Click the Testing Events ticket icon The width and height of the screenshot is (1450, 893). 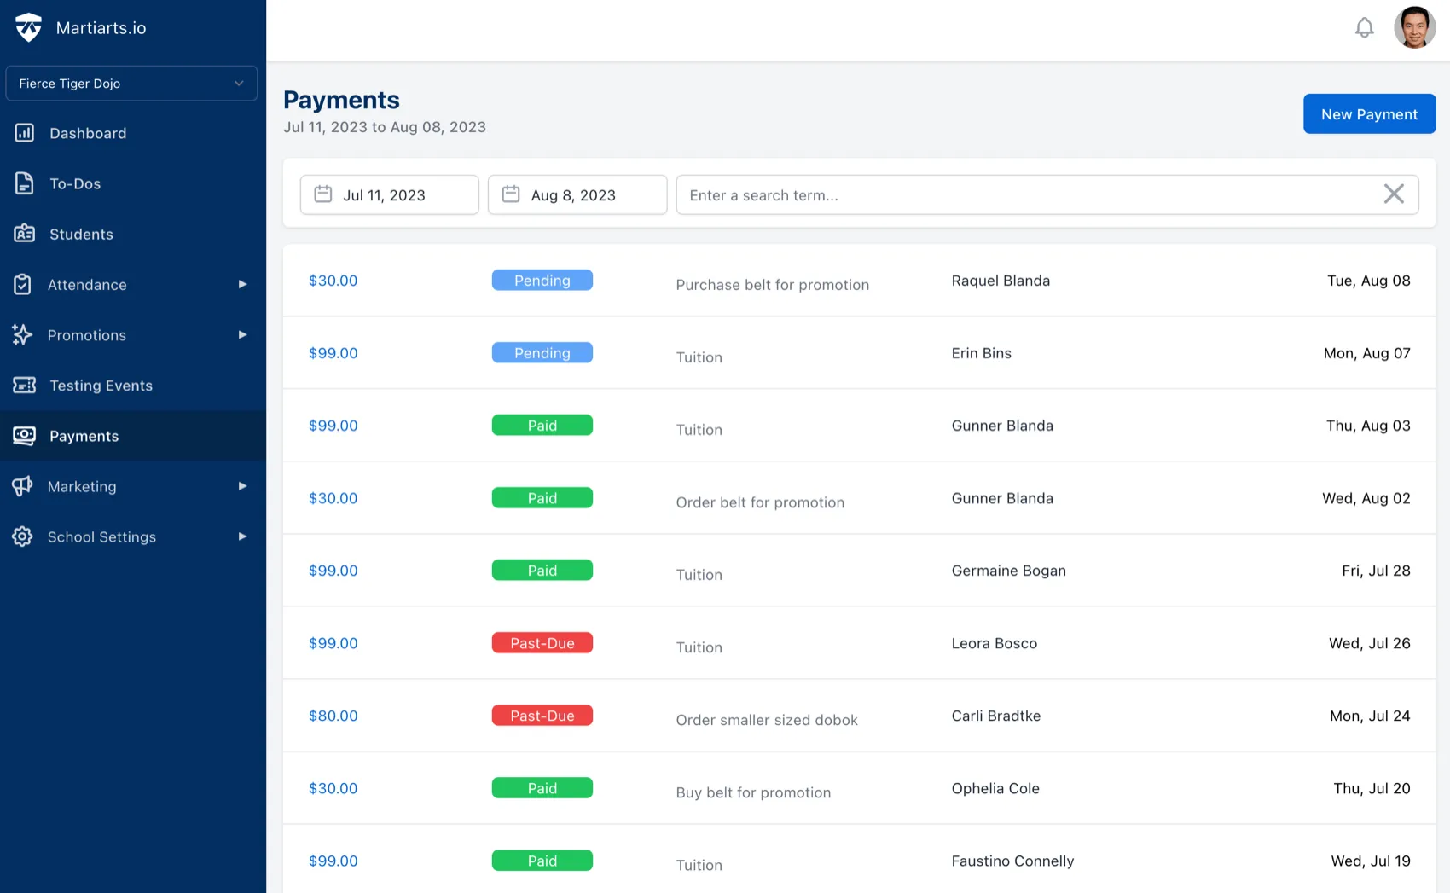[24, 385]
